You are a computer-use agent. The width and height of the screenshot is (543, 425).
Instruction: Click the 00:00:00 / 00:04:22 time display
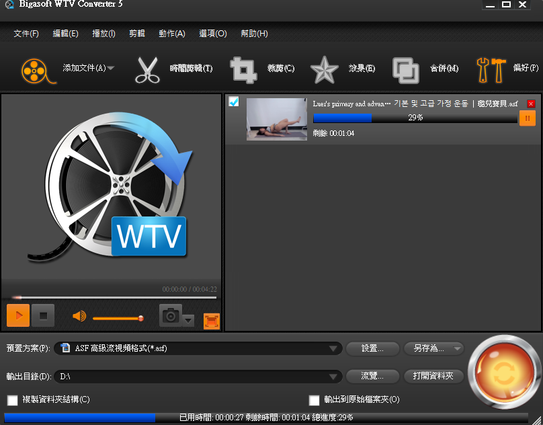[x=190, y=289]
